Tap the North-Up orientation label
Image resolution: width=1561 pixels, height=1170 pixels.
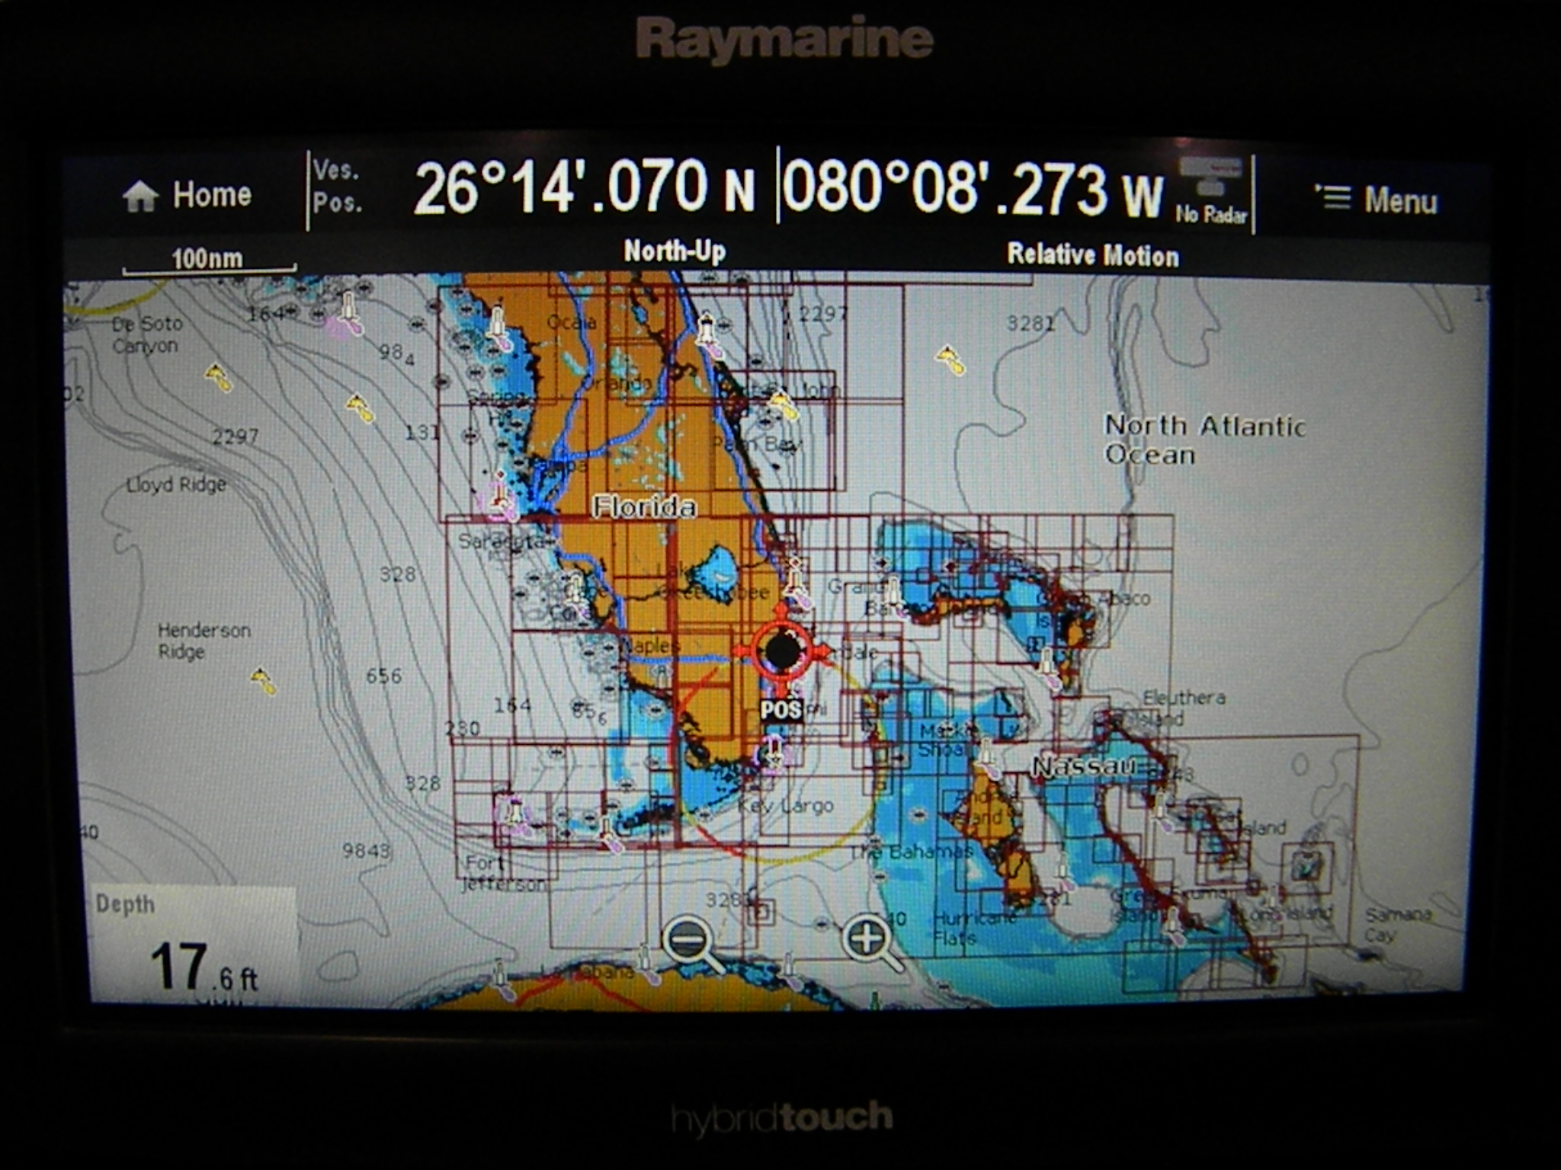point(675,251)
